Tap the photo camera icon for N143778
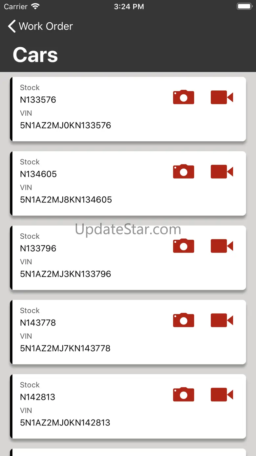256x456 pixels. pyautogui.click(x=183, y=320)
